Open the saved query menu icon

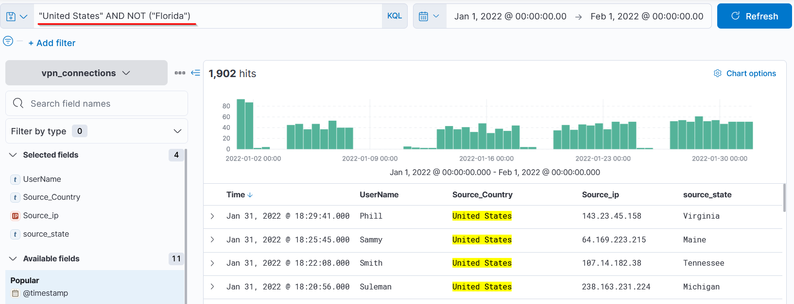(x=17, y=16)
